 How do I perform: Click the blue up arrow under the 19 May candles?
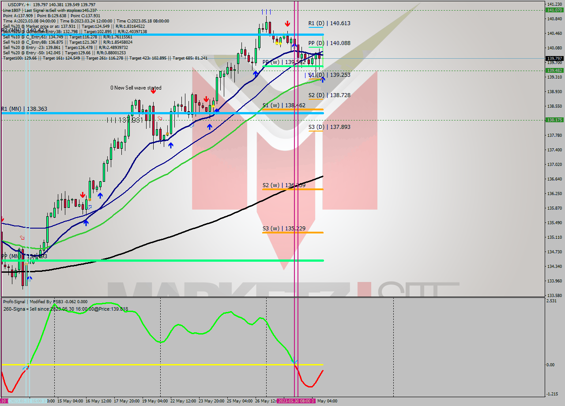171,145
